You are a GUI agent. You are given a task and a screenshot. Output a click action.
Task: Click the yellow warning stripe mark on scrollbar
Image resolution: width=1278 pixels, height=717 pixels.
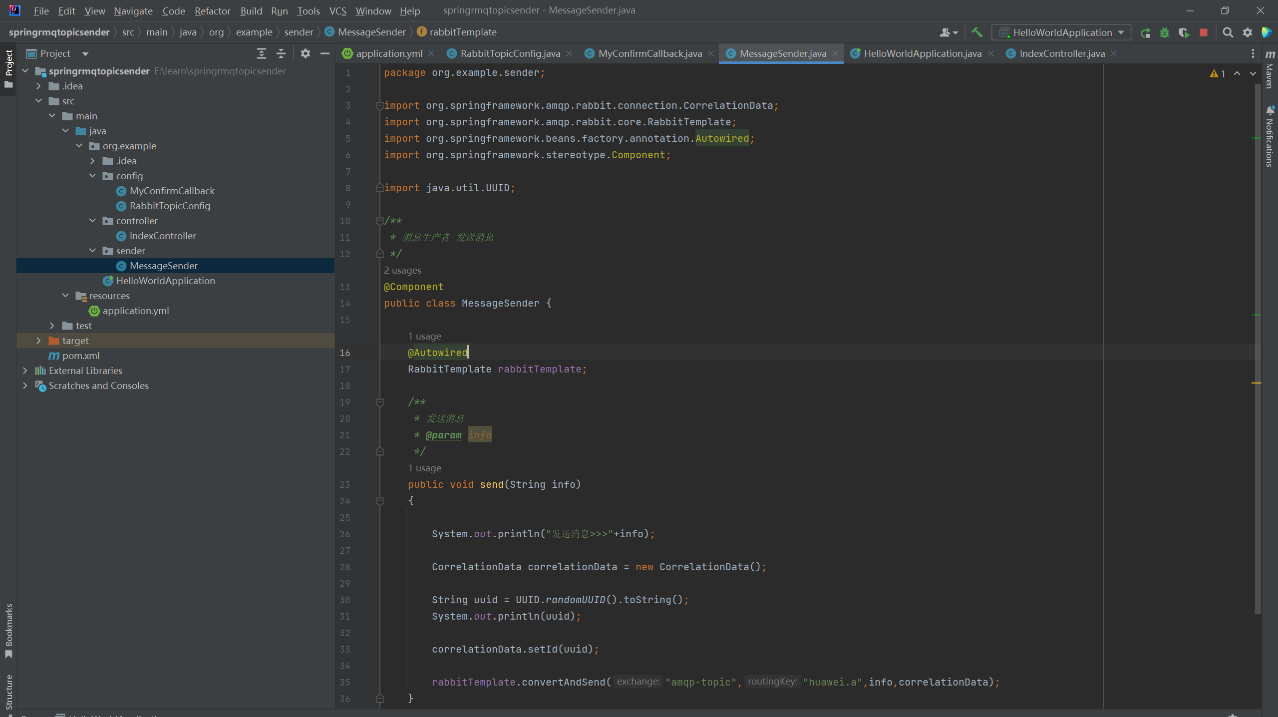tap(1256, 383)
